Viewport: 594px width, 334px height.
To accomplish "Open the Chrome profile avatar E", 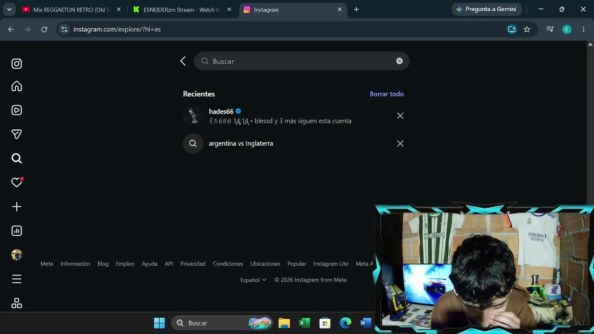I will pos(567,29).
